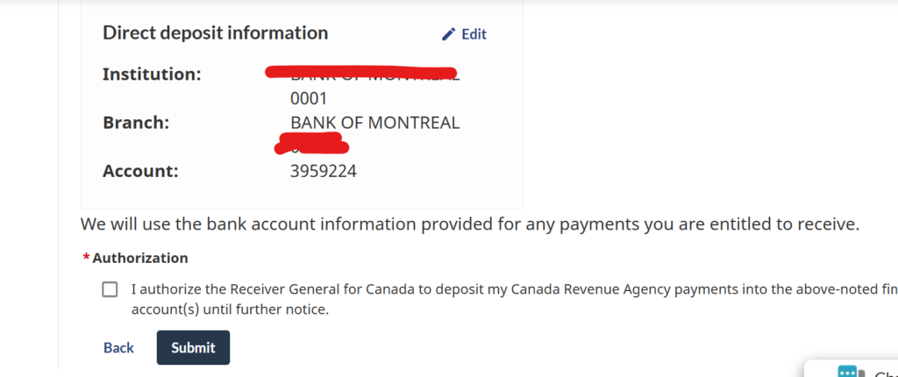Click the Branch field label

(136, 124)
